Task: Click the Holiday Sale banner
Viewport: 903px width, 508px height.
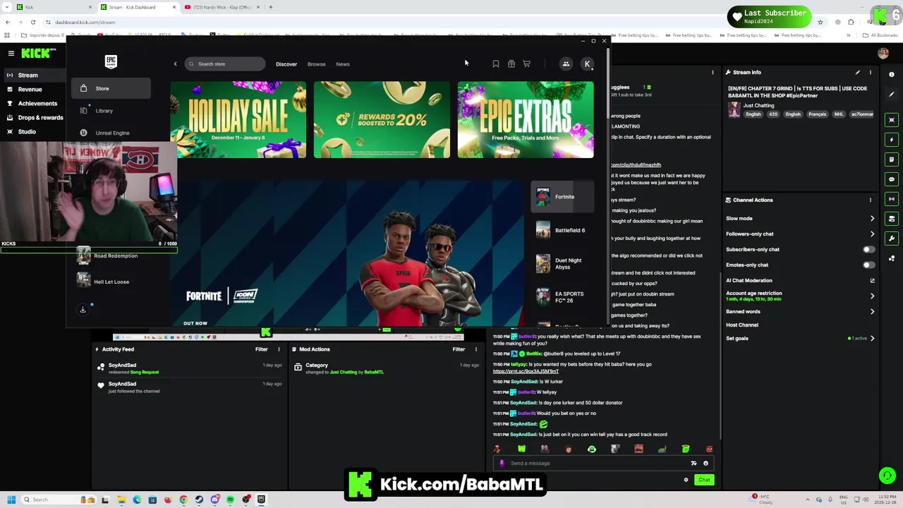Action: coord(238,120)
